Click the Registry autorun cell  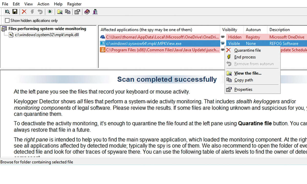(x=253, y=37)
